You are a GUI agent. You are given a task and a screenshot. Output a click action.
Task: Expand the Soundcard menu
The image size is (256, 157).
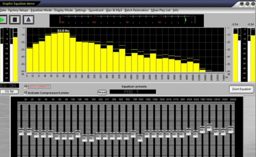coord(96,10)
